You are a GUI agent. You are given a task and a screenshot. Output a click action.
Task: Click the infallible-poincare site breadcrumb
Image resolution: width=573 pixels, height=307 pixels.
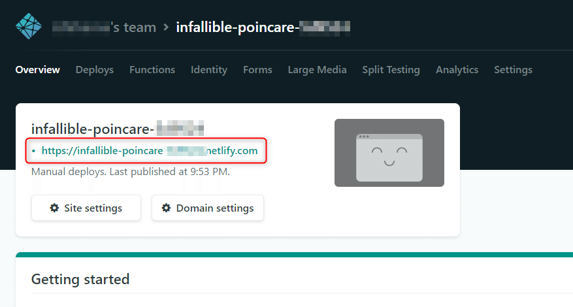coord(263,27)
